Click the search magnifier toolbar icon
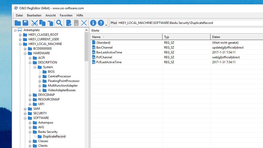Image resolution: width=263 pixels, height=148 pixels. point(59,23)
